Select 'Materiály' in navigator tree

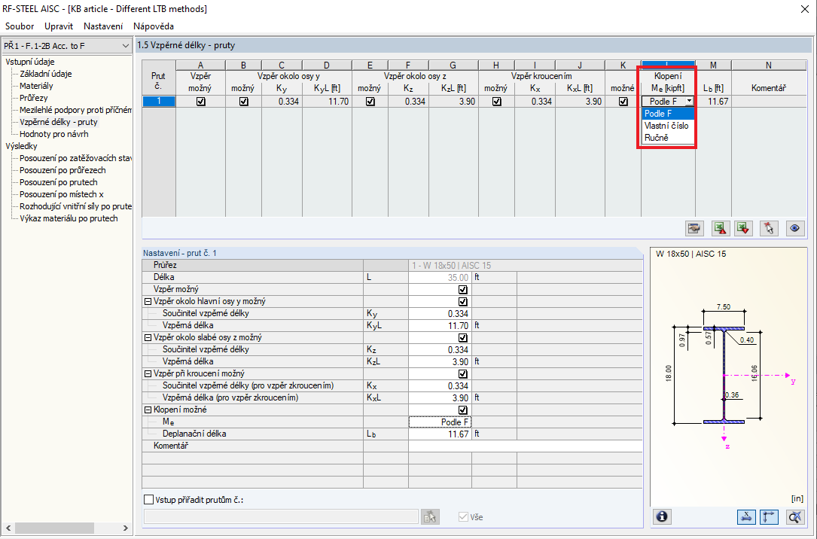(36, 86)
